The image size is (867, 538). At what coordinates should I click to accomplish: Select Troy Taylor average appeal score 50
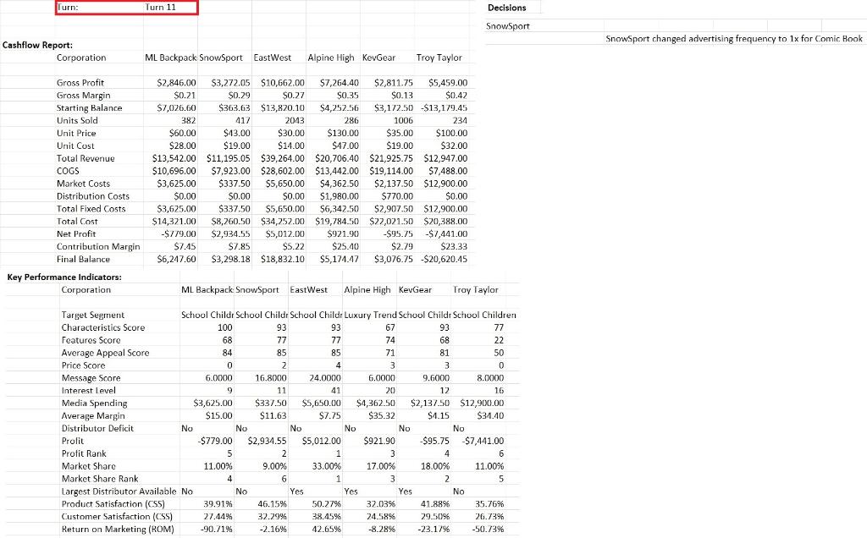point(499,353)
